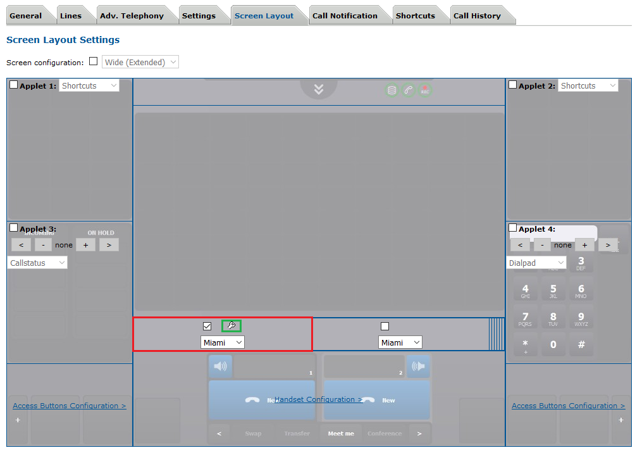Viewport: 635px width, 450px height.
Task: Click the + stepper button in Applet 4
Action: [x=585, y=245]
